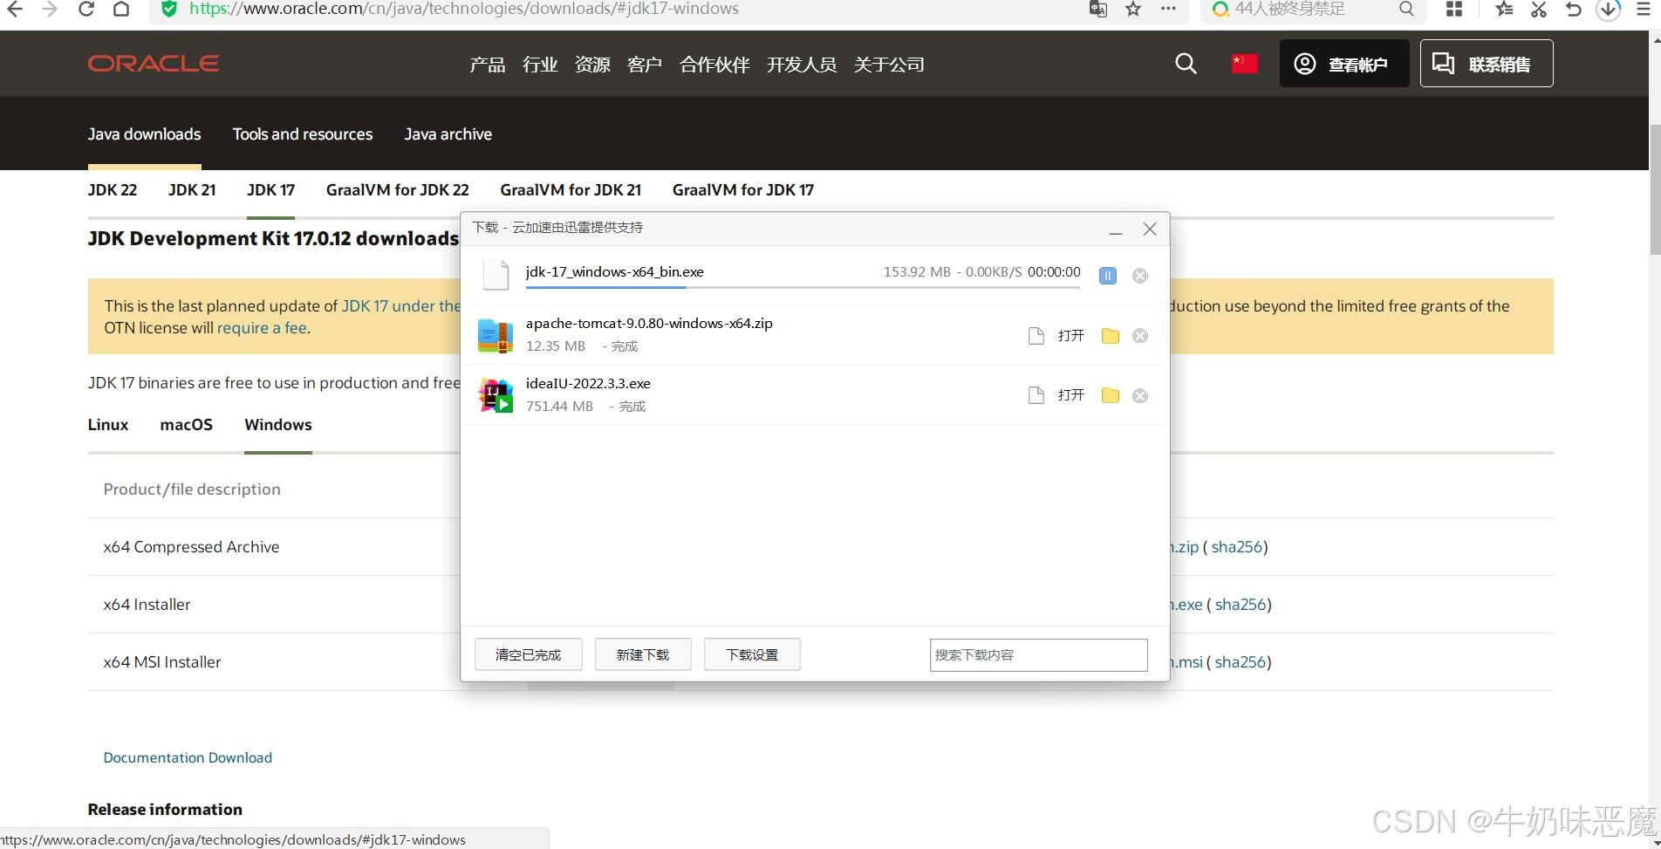
Task: Select the Java downloads tab
Action: (x=144, y=134)
